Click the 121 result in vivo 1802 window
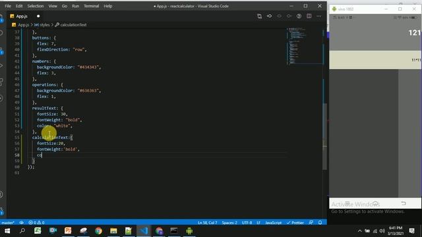 415,33
